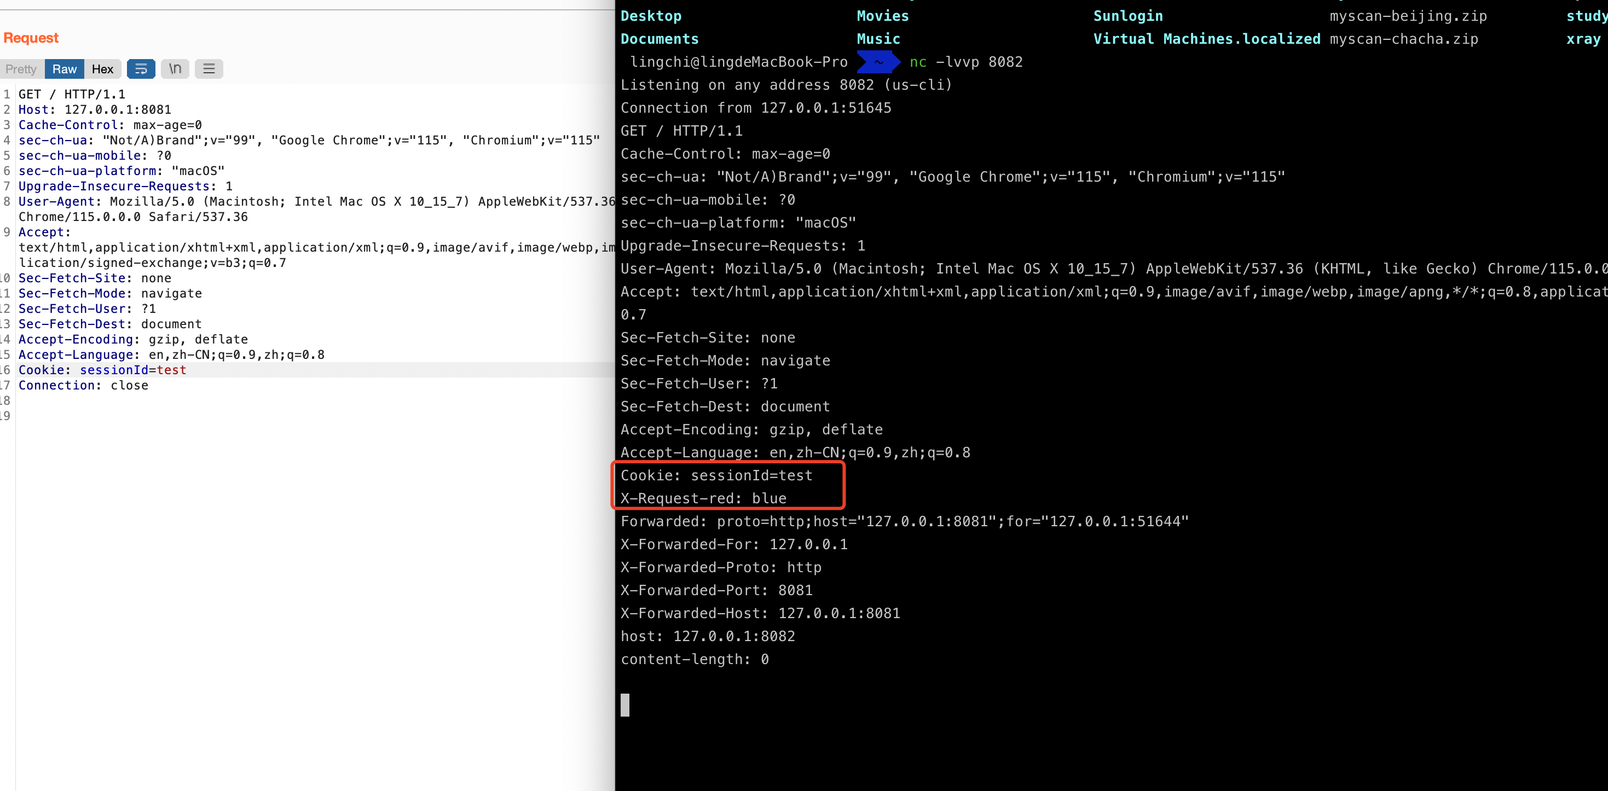Click the terminal cursor block

(x=625, y=705)
